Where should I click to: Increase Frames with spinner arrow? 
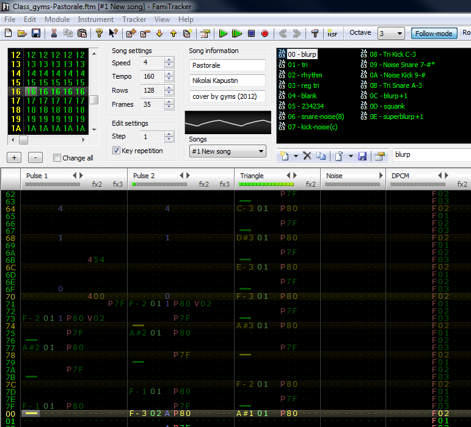coord(169,102)
